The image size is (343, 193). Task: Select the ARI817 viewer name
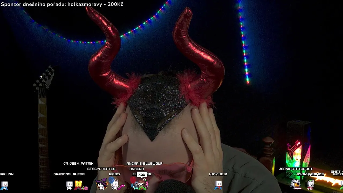click(115, 174)
